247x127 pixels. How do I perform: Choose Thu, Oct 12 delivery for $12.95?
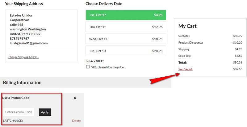126,27
